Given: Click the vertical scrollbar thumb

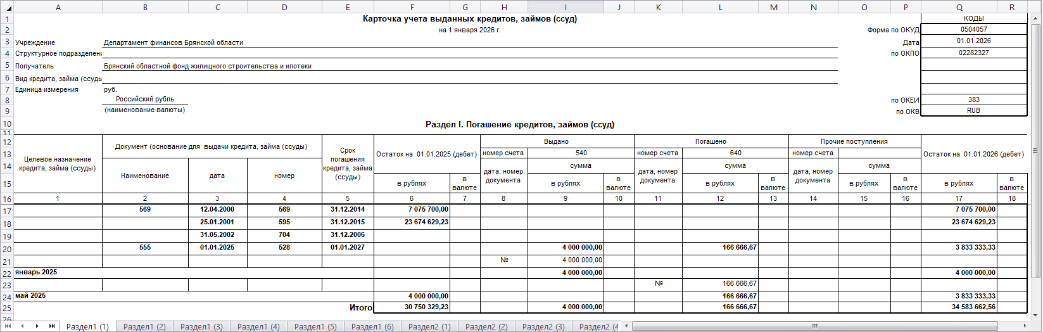Looking at the screenshot, I should (x=1036, y=151).
